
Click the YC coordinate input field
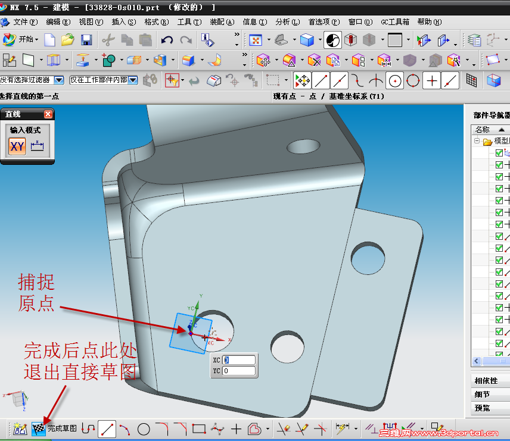pos(239,371)
